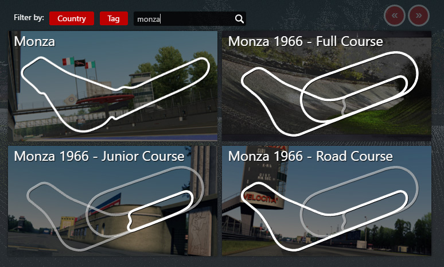Click the Italian flags in Monza preview
The width and height of the screenshot is (444, 267).
pyautogui.click(x=79, y=63)
